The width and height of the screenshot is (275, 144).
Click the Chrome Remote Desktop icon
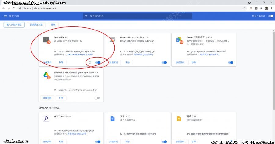[x=112, y=40]
